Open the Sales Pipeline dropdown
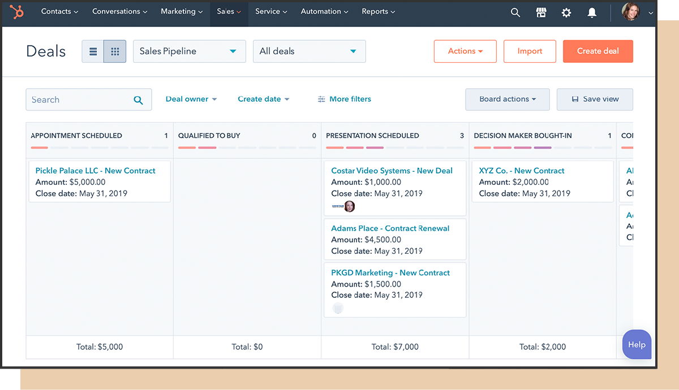The width and height of the screenshot is (679, 390). pos(189,51)
